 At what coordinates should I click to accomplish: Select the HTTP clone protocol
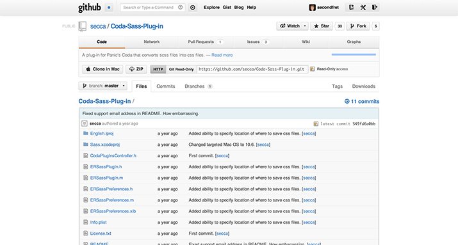point(158,69)
